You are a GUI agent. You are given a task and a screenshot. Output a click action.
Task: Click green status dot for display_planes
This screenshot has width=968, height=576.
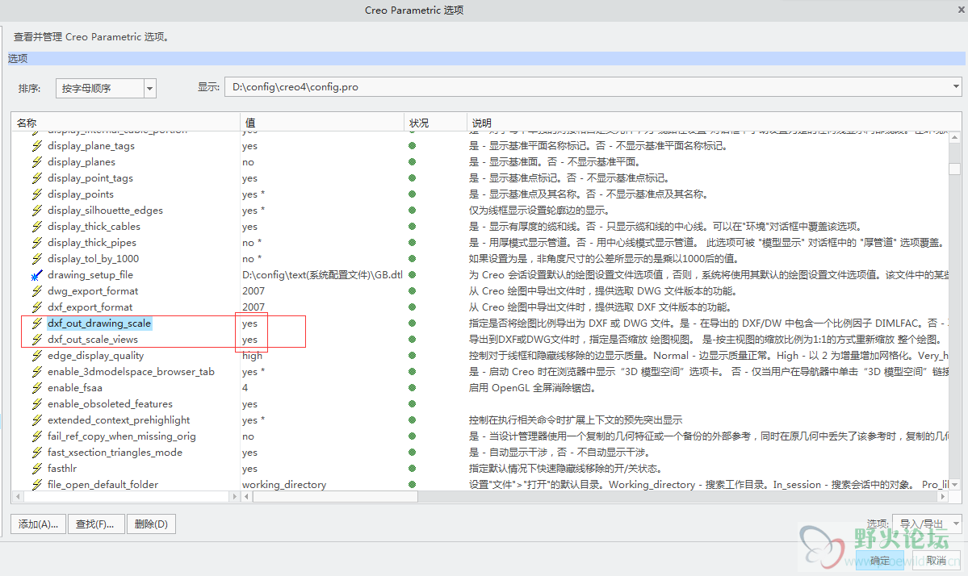tap(412, 162)
